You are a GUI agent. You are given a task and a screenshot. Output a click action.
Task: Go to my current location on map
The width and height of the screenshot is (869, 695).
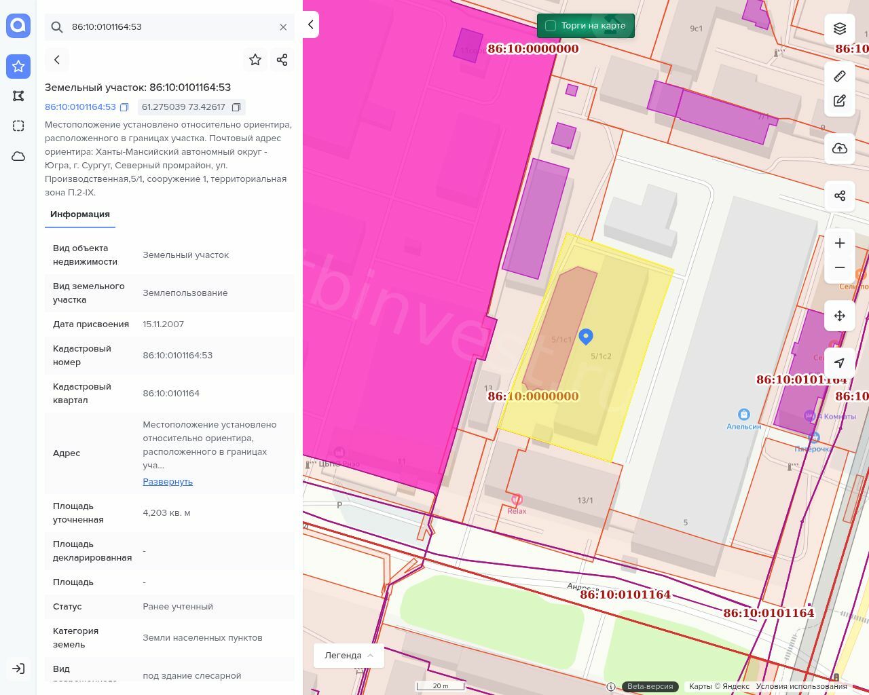(x=840, y=363)
